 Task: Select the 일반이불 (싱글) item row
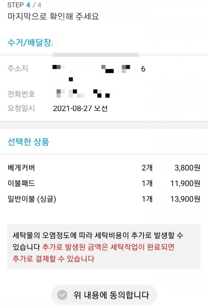[x=104, y=199]
